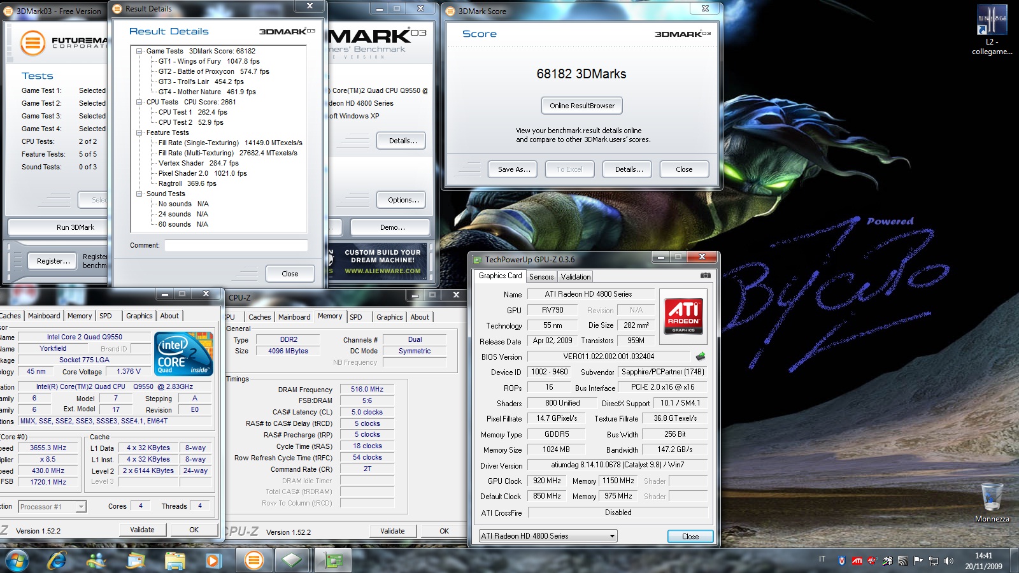Open Windows Live Messenger taskbar icon
This screenshot has width=1019, height=573.
pos(97,560)
